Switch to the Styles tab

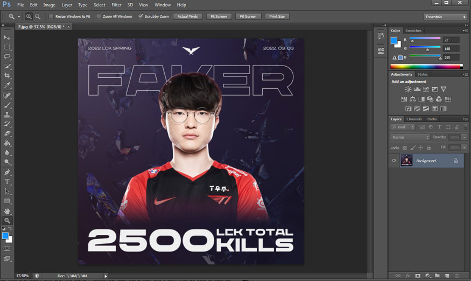pos(423,74)
